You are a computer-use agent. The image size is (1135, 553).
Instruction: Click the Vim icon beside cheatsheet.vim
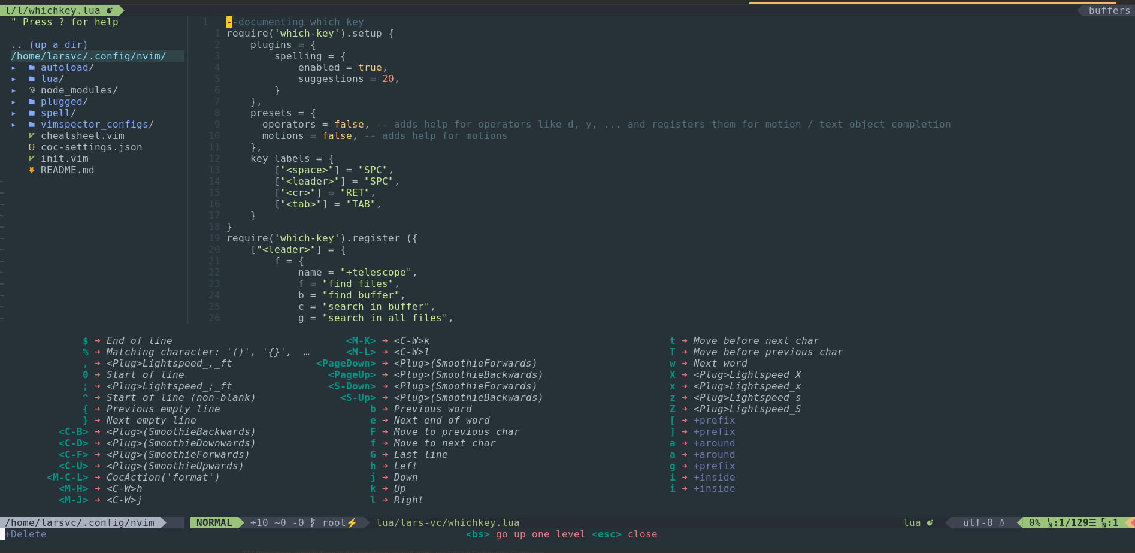(x=31, y=135)
